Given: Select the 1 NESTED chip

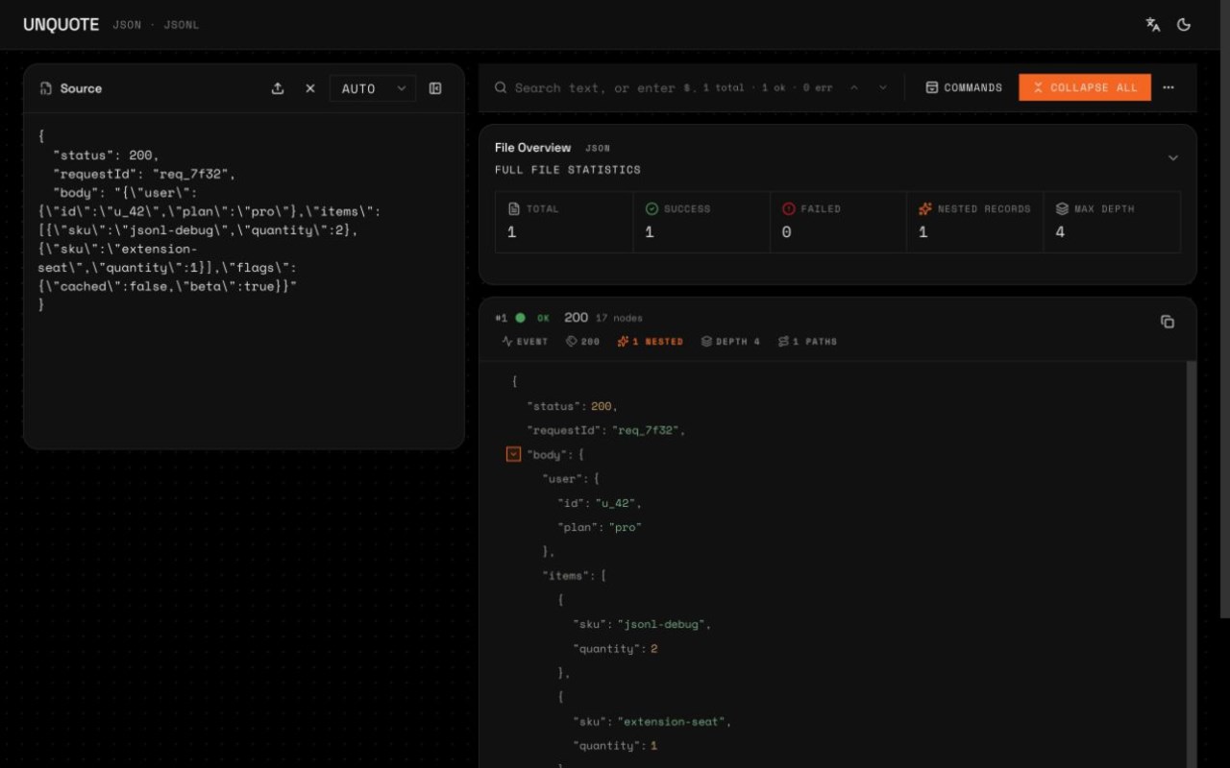Looking at the screenshot, I should [650, 342].
